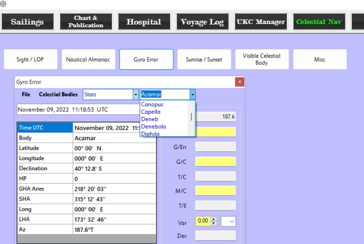Open the File menu in Gyro Error
This screenshot has height=244, width=364.
[x=26, y=95]
